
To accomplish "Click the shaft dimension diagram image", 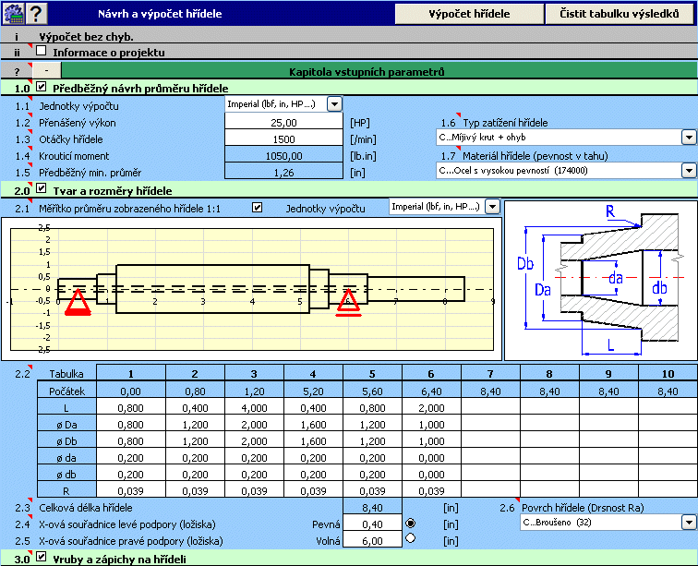I will [x=601, y=281].
